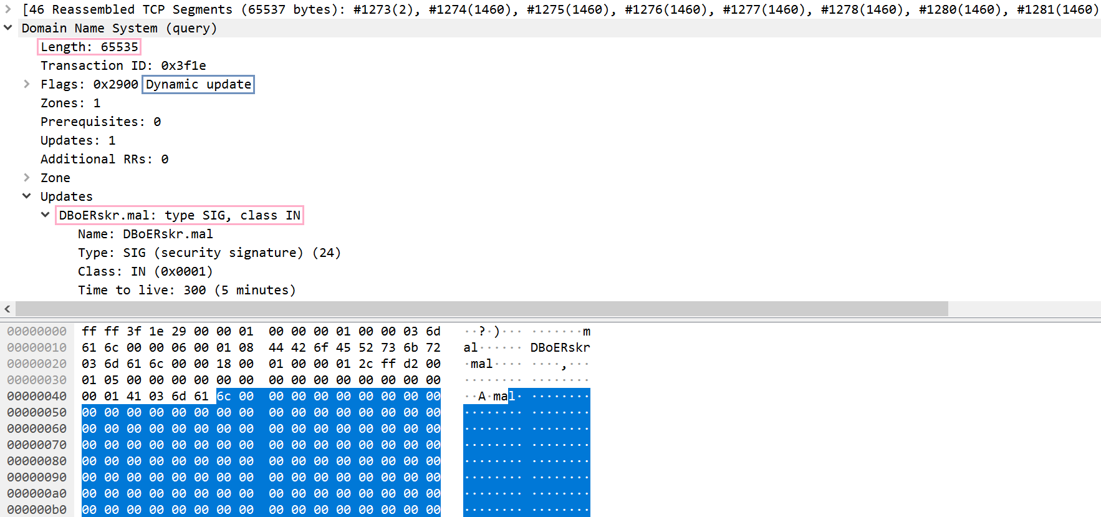Image resolution: width=1101 pixels, height=517 pixels.
Task: Click the '3f' byte in first hex row
Action: coord(134,331)
